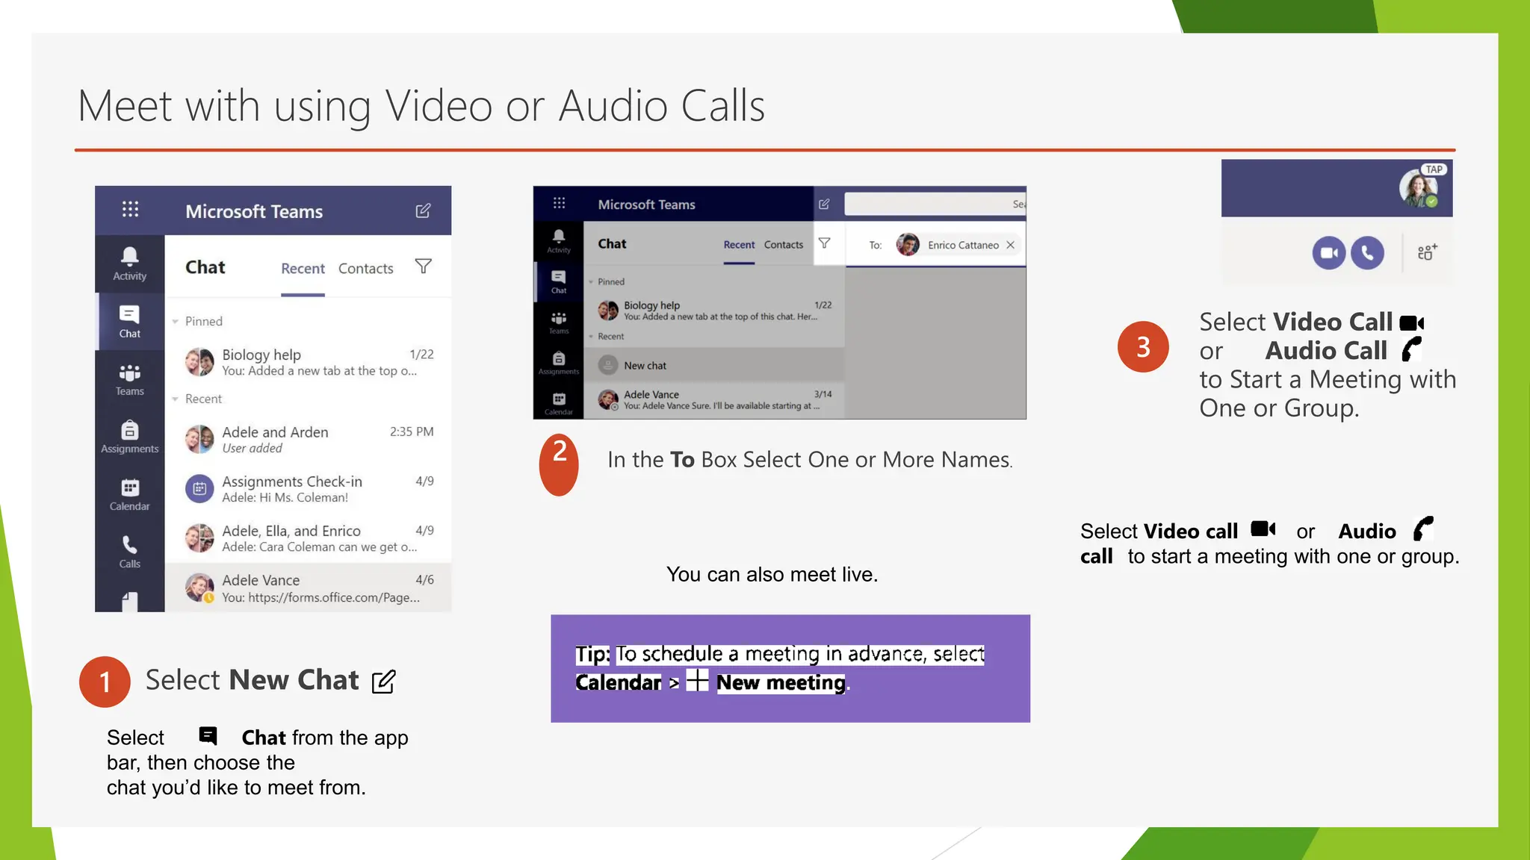Image resolution: width=1530 pixels, height=860 pixels.
Task: Select New chat entry in middle list
Action: click(x=714, y=365)
